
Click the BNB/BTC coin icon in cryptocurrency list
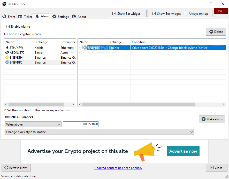pyautogui.click(x=7, y=62)
